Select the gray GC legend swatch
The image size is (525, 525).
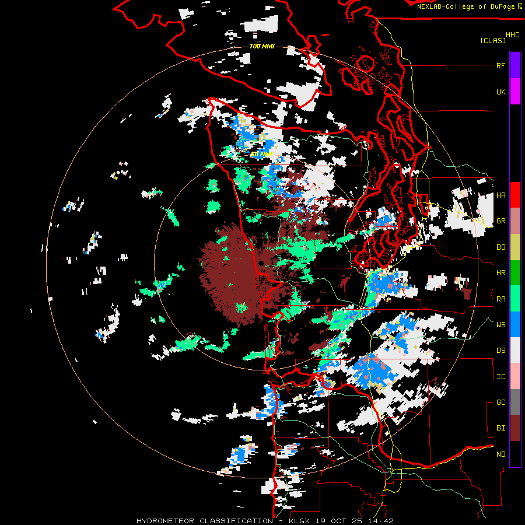(x=515, y=402)
